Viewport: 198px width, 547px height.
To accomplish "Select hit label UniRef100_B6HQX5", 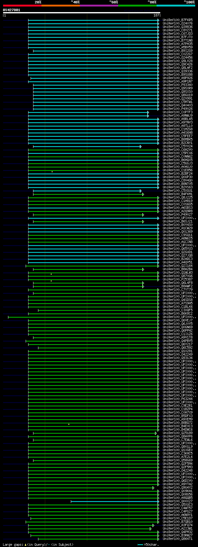I will click(178, 160).
